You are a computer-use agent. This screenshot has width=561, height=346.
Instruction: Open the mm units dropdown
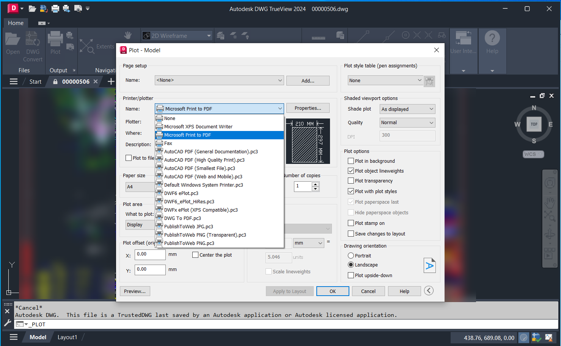[309, 243]
